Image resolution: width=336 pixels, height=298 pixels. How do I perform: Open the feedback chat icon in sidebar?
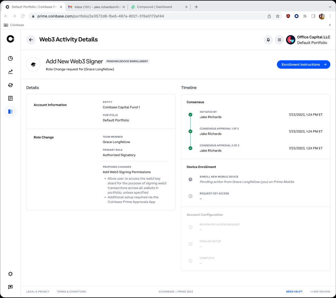point(10,287)
